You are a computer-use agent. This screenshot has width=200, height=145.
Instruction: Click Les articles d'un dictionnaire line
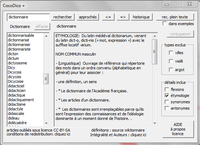[83, 100]
